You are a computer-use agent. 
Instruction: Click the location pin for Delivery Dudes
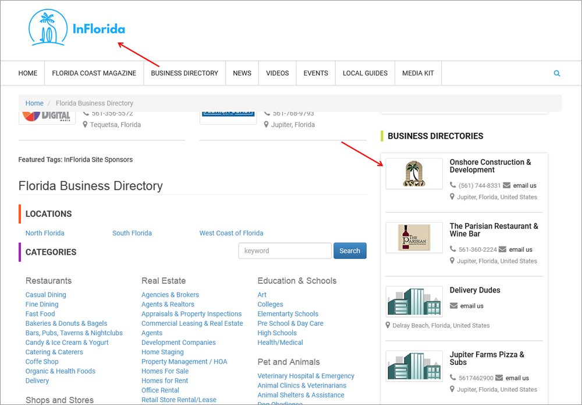[x=388, y=325]
